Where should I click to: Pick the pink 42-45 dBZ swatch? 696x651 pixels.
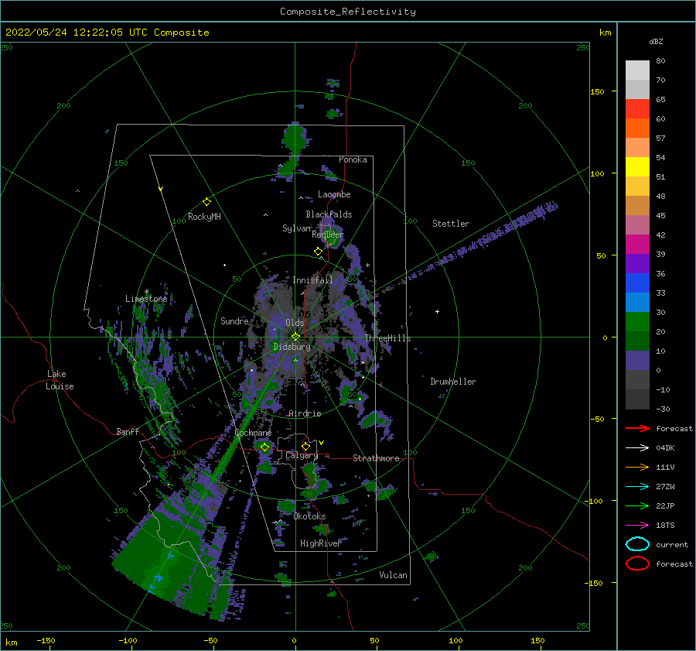pyautogui.click(x=637, y=224)
